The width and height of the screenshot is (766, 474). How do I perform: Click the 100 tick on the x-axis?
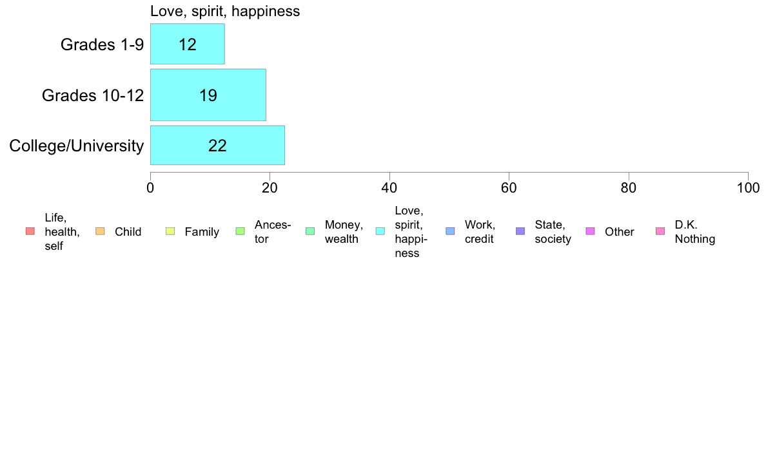pos(748,188)
